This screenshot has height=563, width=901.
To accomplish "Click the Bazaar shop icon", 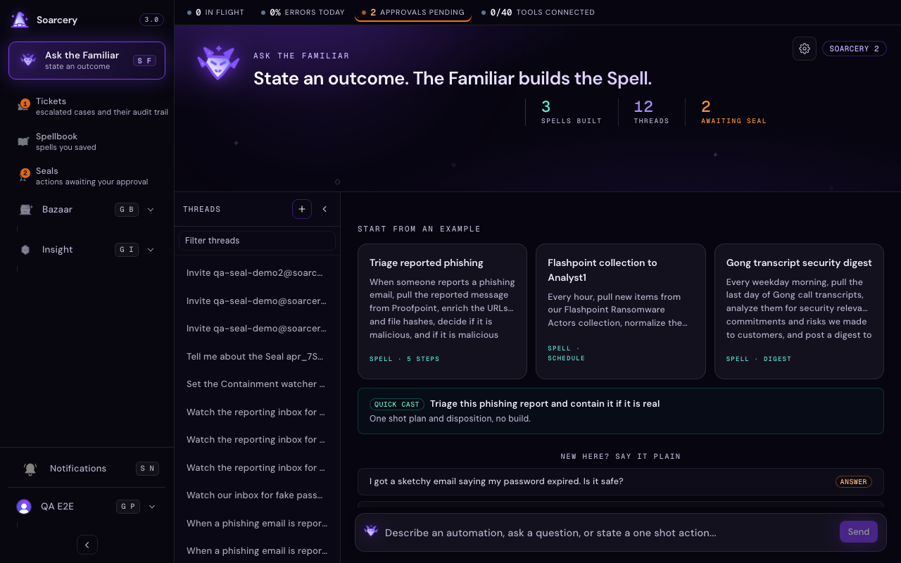I will click(26, 210).
